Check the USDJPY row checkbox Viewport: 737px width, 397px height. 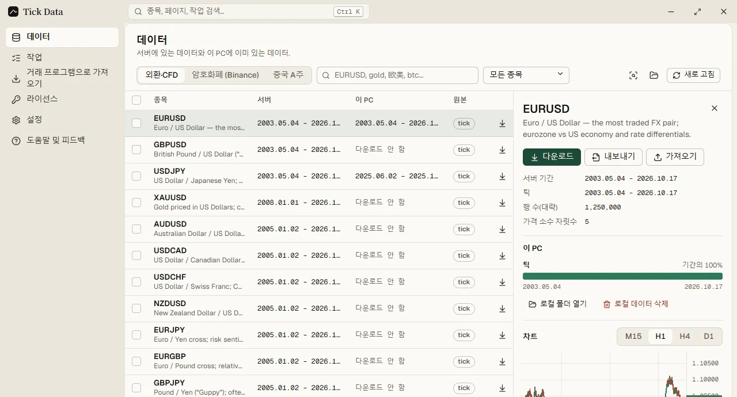coord(136,176)
